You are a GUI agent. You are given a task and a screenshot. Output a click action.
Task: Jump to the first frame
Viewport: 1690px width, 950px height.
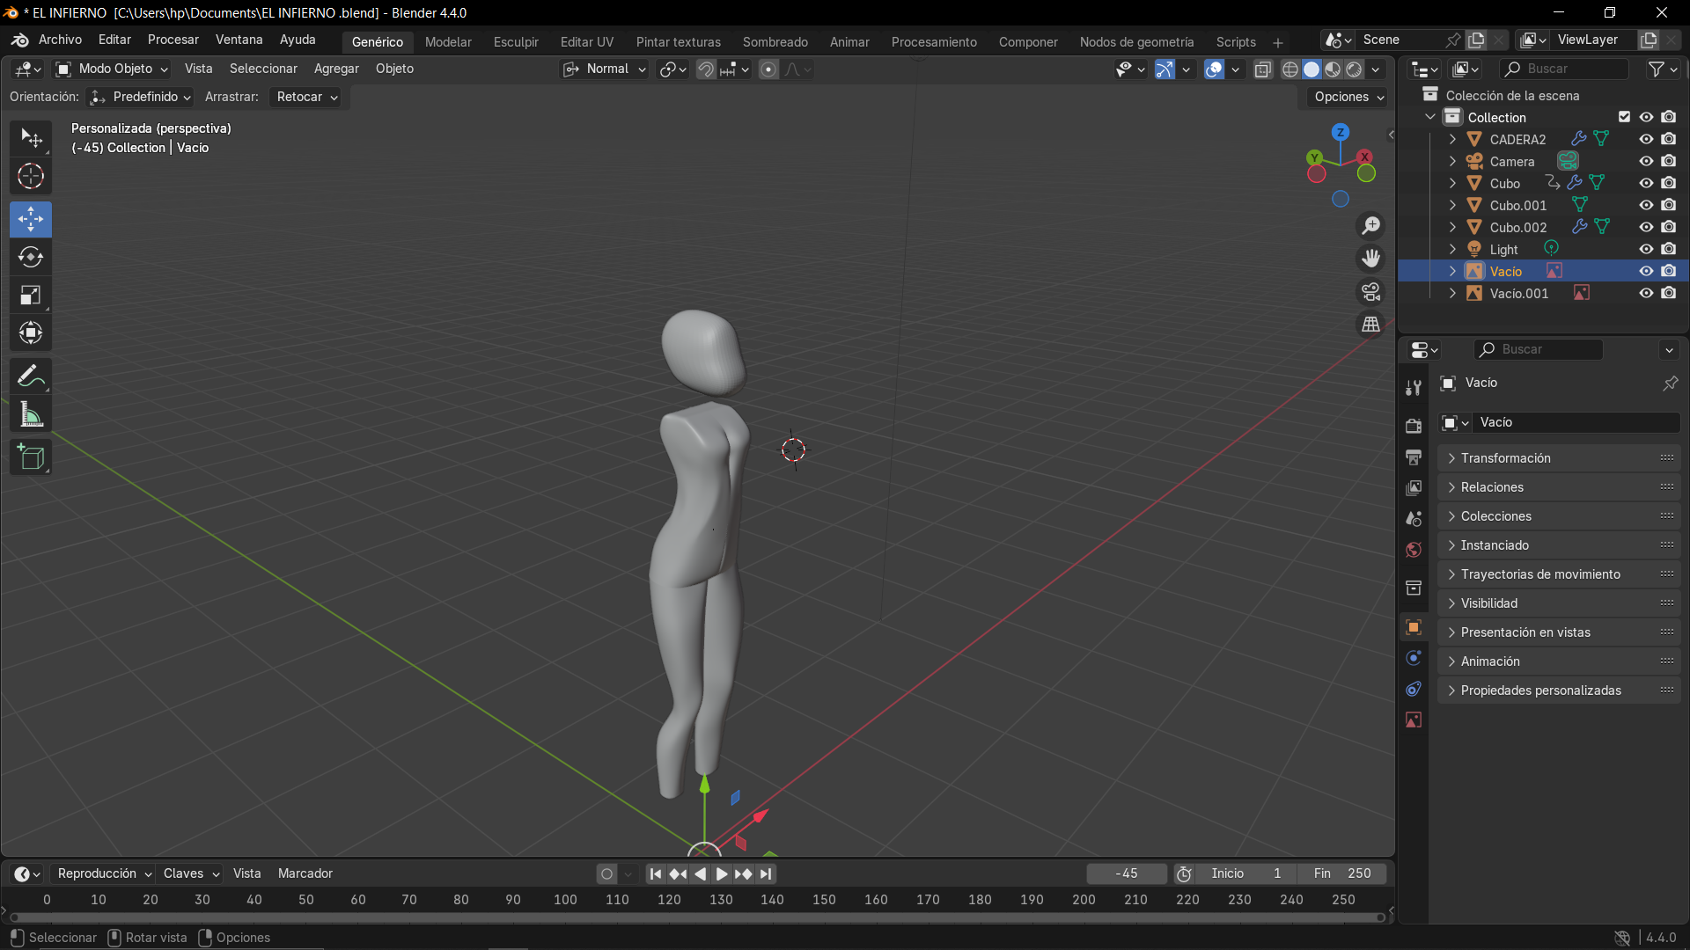[656, 874]
